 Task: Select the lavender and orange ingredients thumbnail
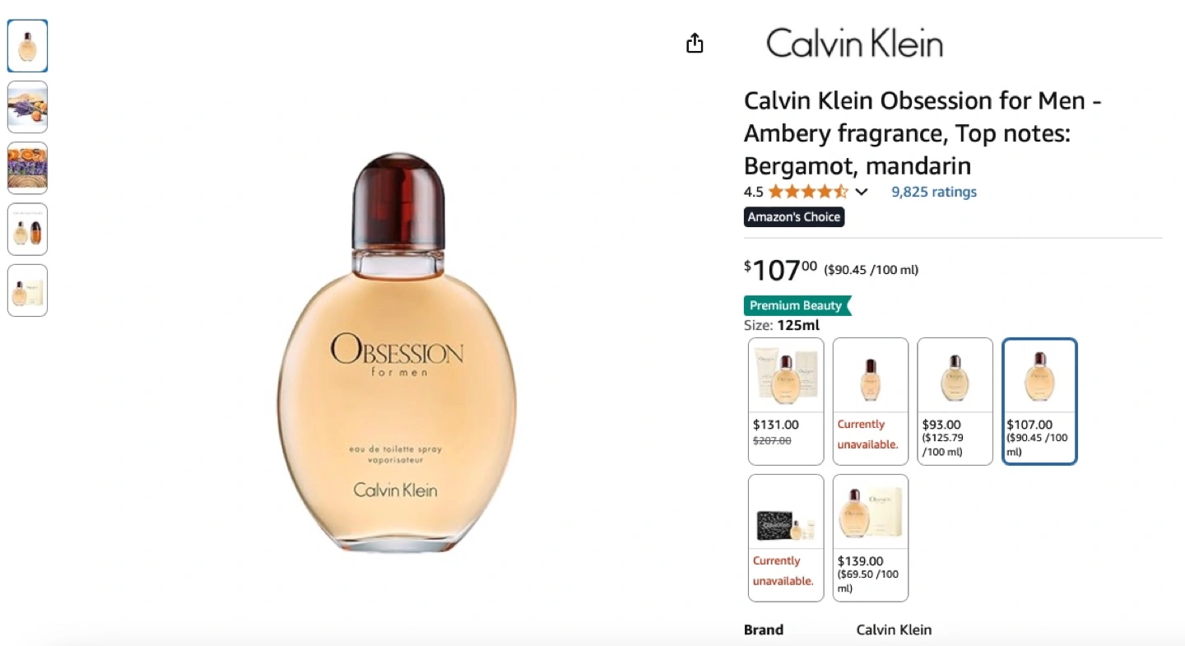click(x=27, y=107)
